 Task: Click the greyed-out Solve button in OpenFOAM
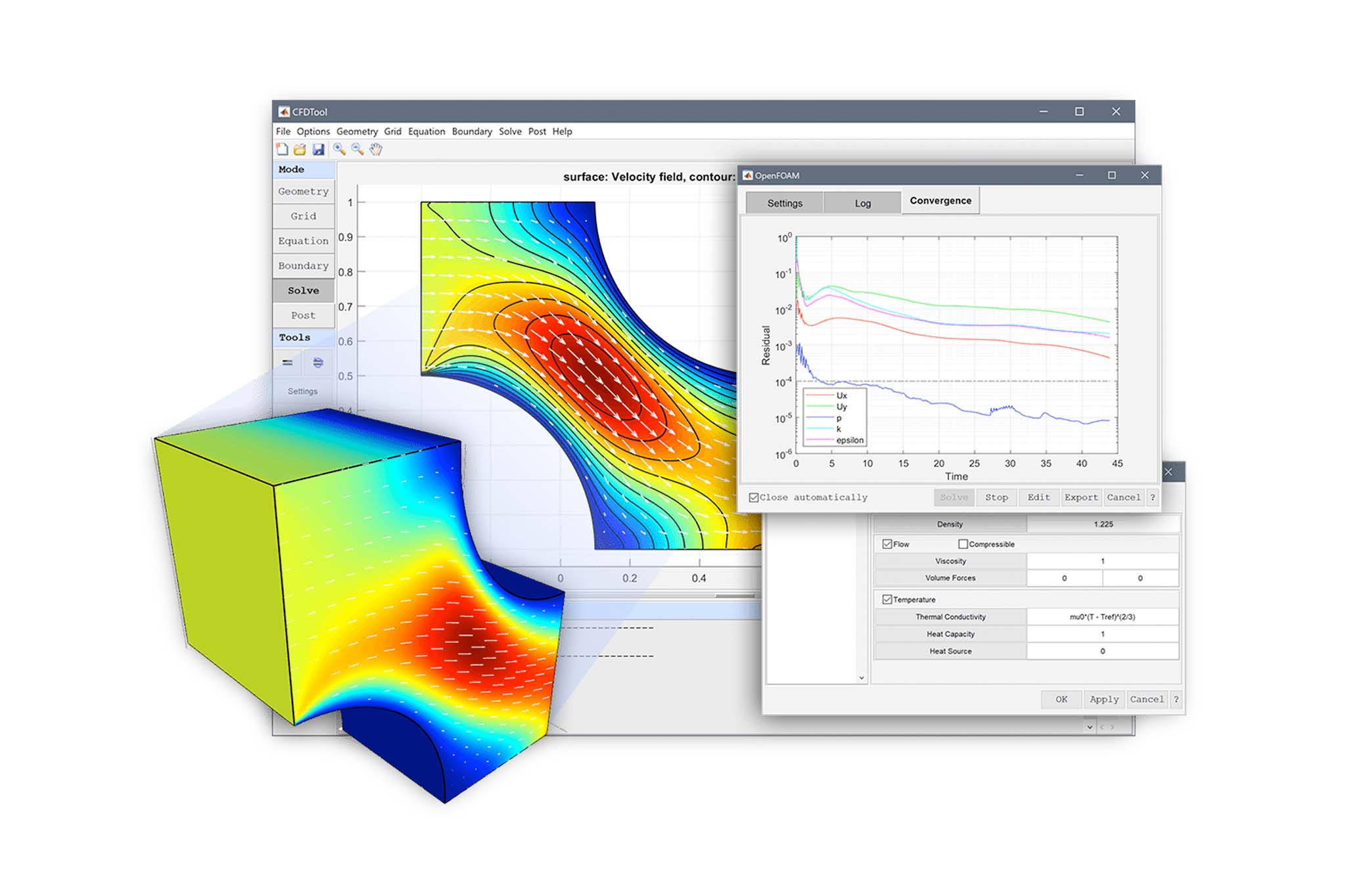(x=954, y=497)
